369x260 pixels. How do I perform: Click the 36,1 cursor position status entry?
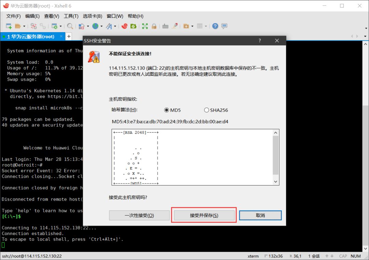click(296, 256)
